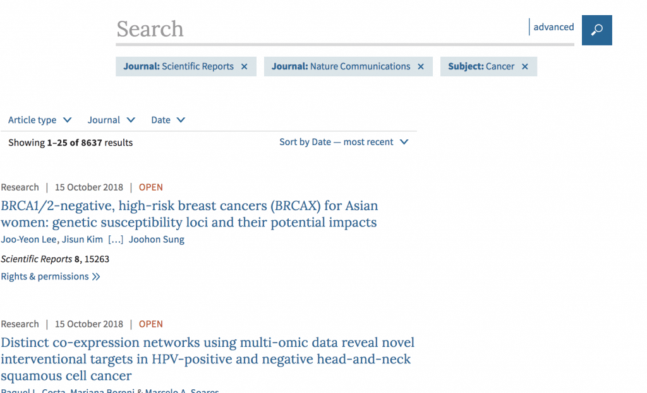Click author Jisun Kim
The width and height of the screenshot is (647, 393).
point(82,239)
